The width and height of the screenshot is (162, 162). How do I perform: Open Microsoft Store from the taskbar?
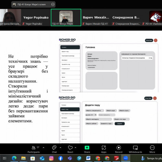(x=33, y=158)
